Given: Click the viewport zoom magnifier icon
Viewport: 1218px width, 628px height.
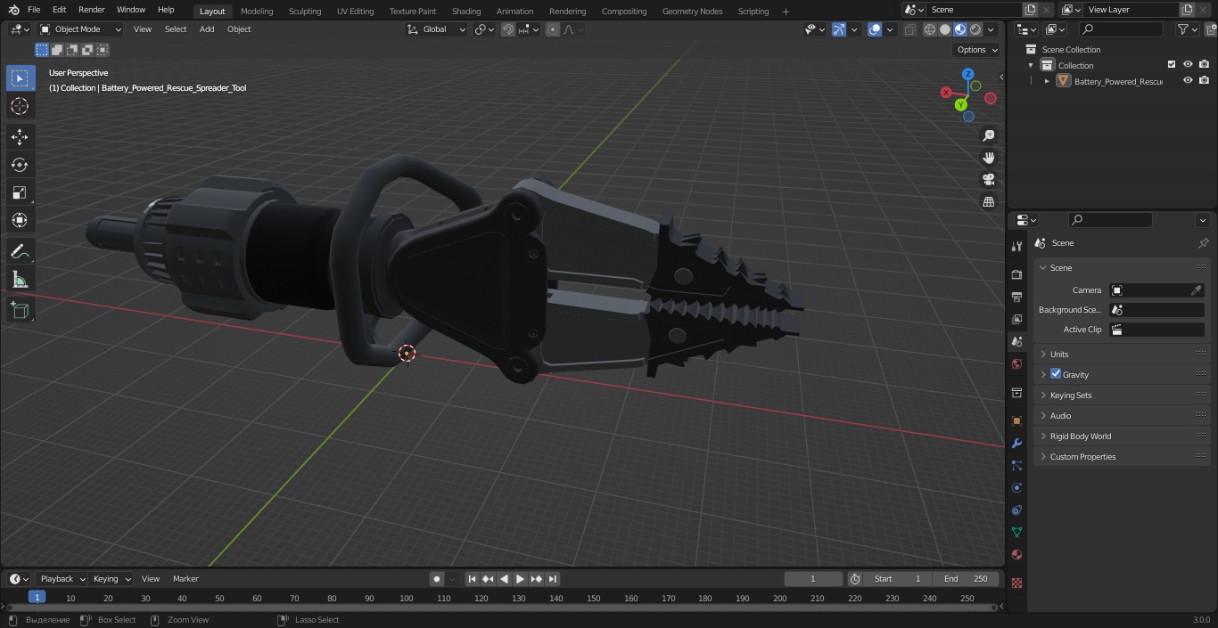Looking at the screenshot, I should tap(988, 135).
